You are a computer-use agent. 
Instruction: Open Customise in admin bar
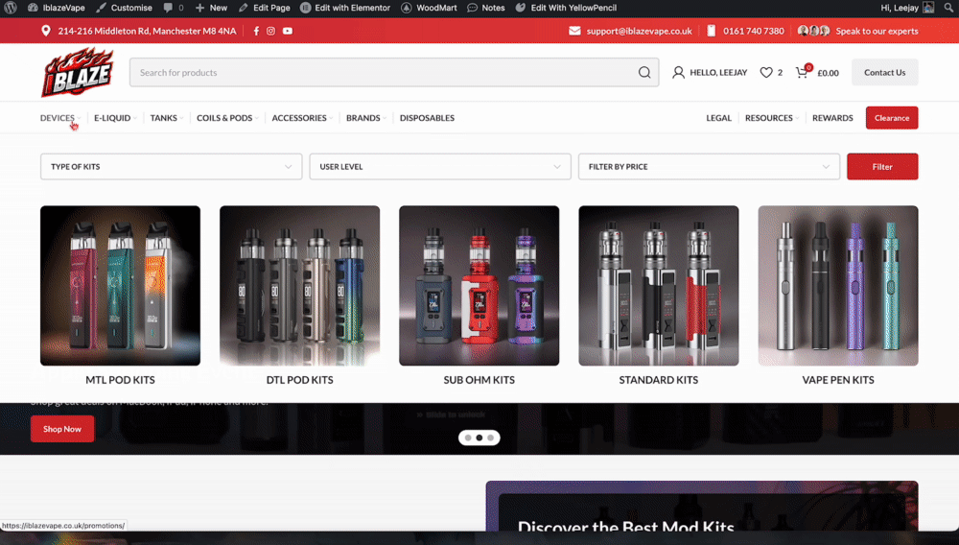124,8
